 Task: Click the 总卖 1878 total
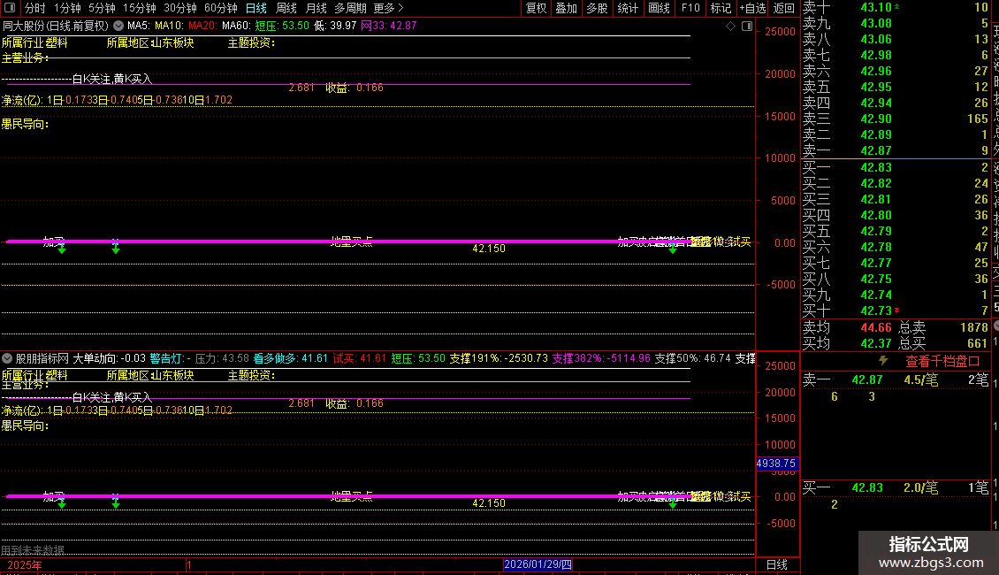pyautogui.click(x=943, y=327)
